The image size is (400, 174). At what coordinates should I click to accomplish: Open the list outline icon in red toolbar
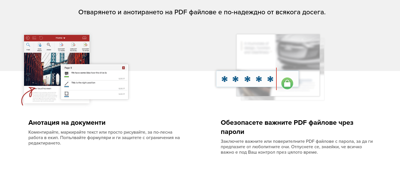pos(34,38)
